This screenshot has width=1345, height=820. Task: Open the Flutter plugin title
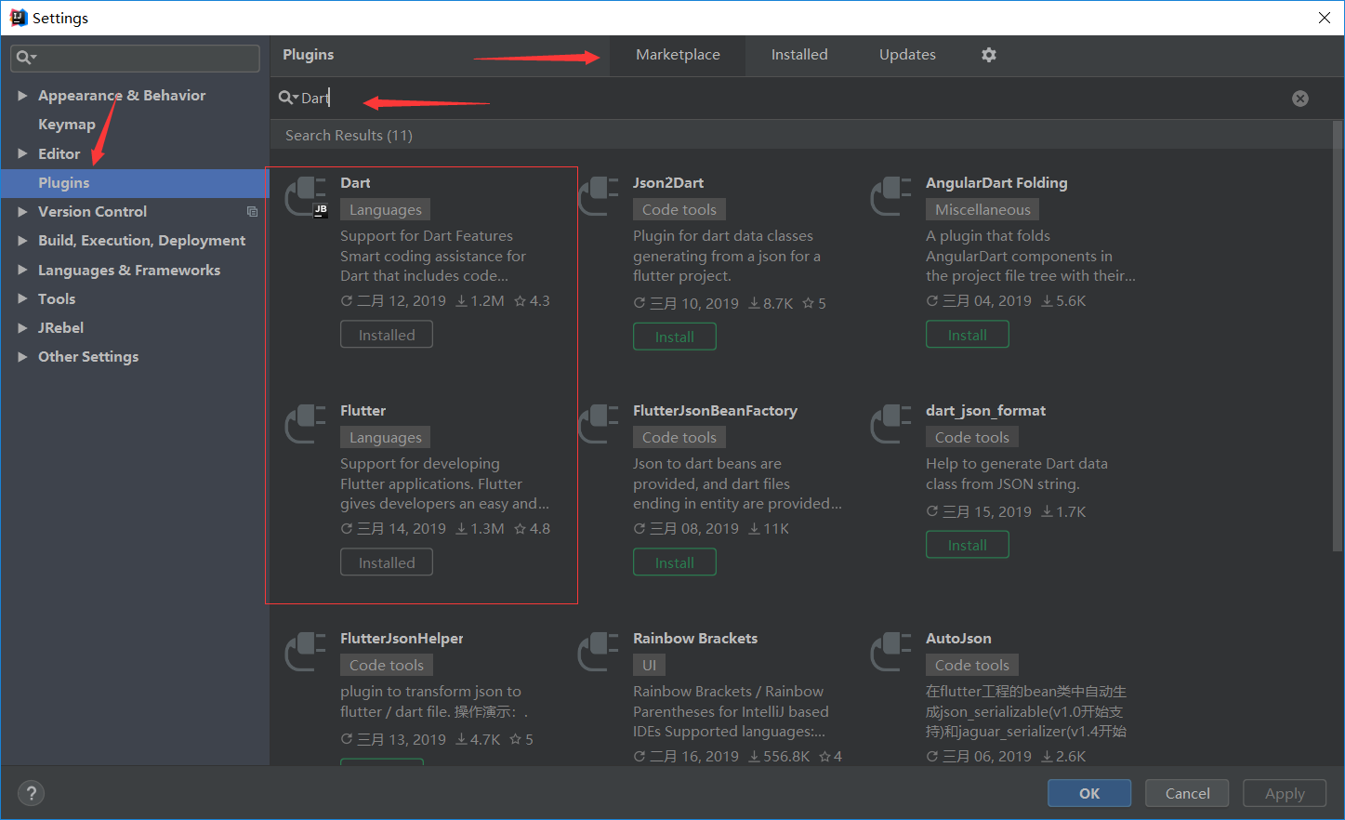coord(363,411)
